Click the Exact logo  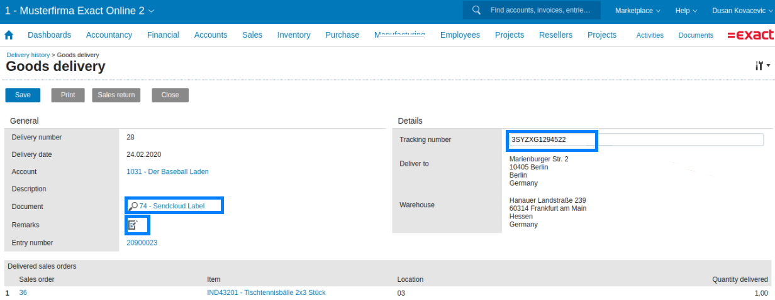750,35
